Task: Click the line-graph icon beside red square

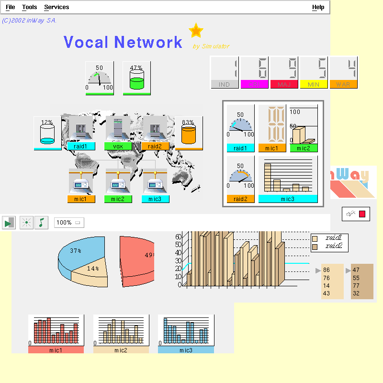Action: 350,214
